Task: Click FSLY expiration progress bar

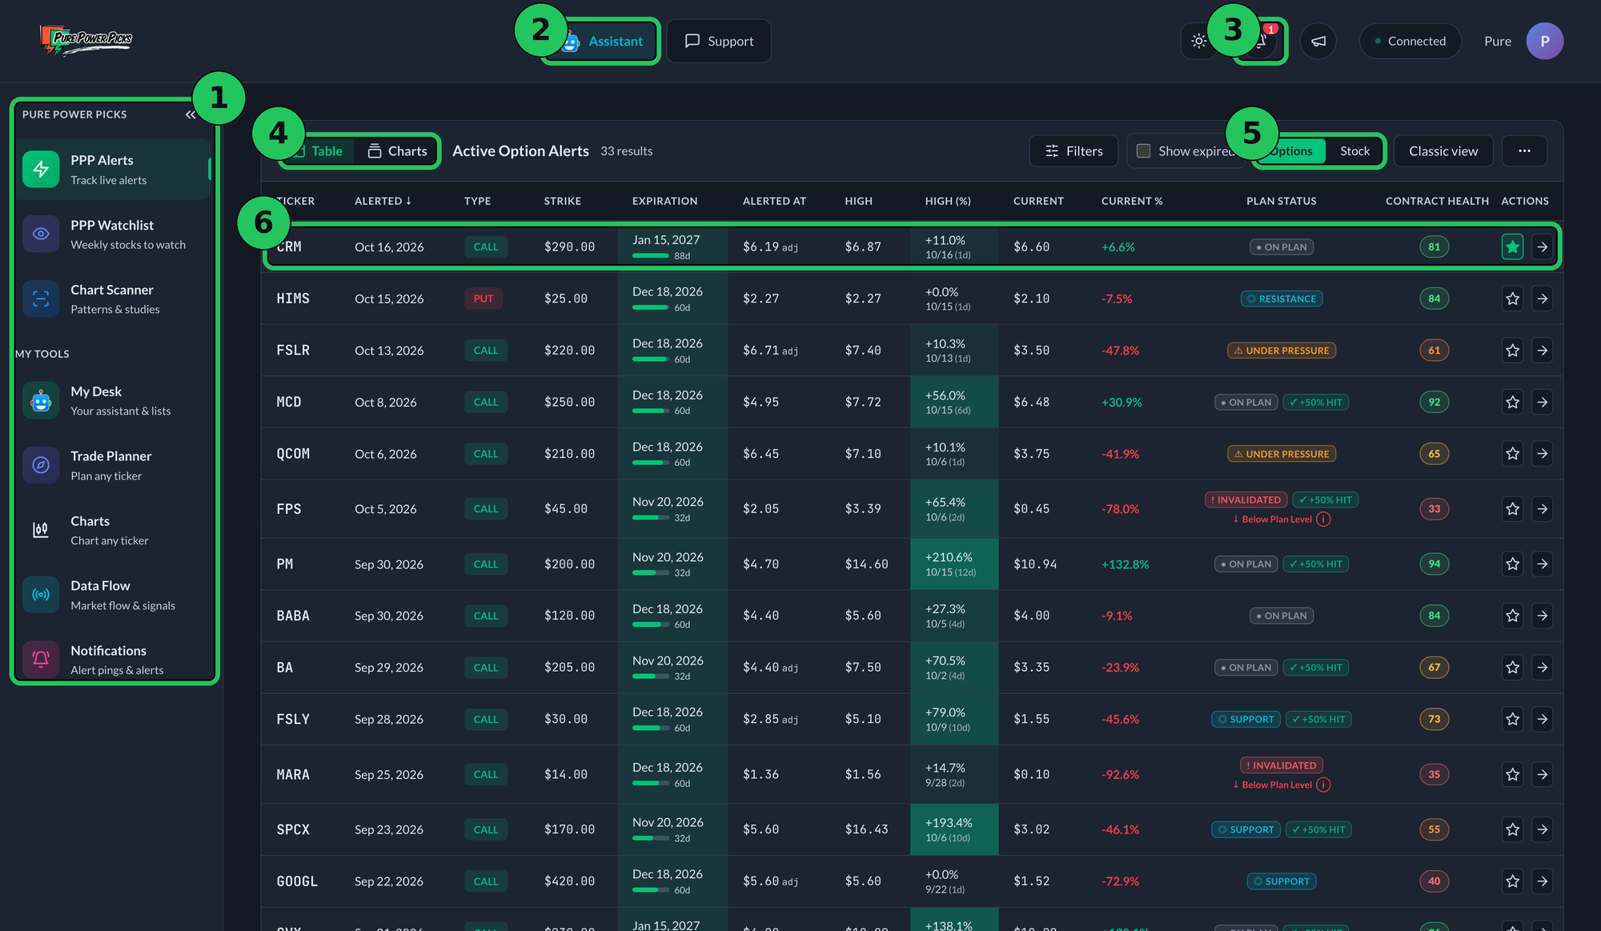Action: (x=651, y=728)
